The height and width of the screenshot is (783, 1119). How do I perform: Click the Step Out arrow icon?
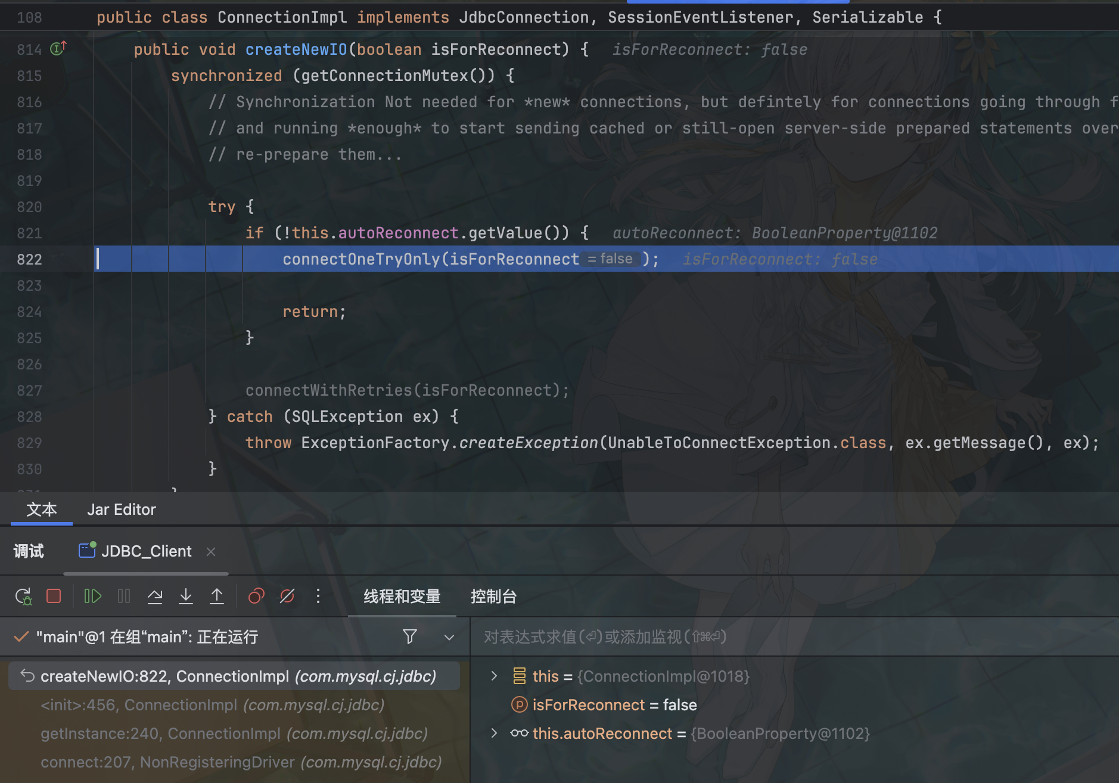coord(217,596)
